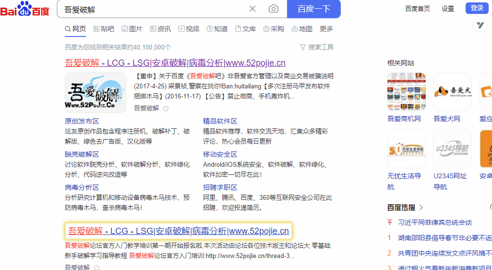Open 病毒分析区 sublink

coord(82,188)
